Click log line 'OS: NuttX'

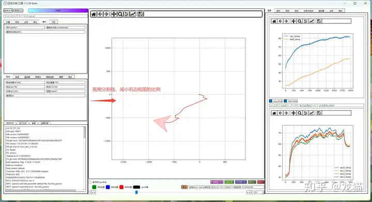pos(11,150)
